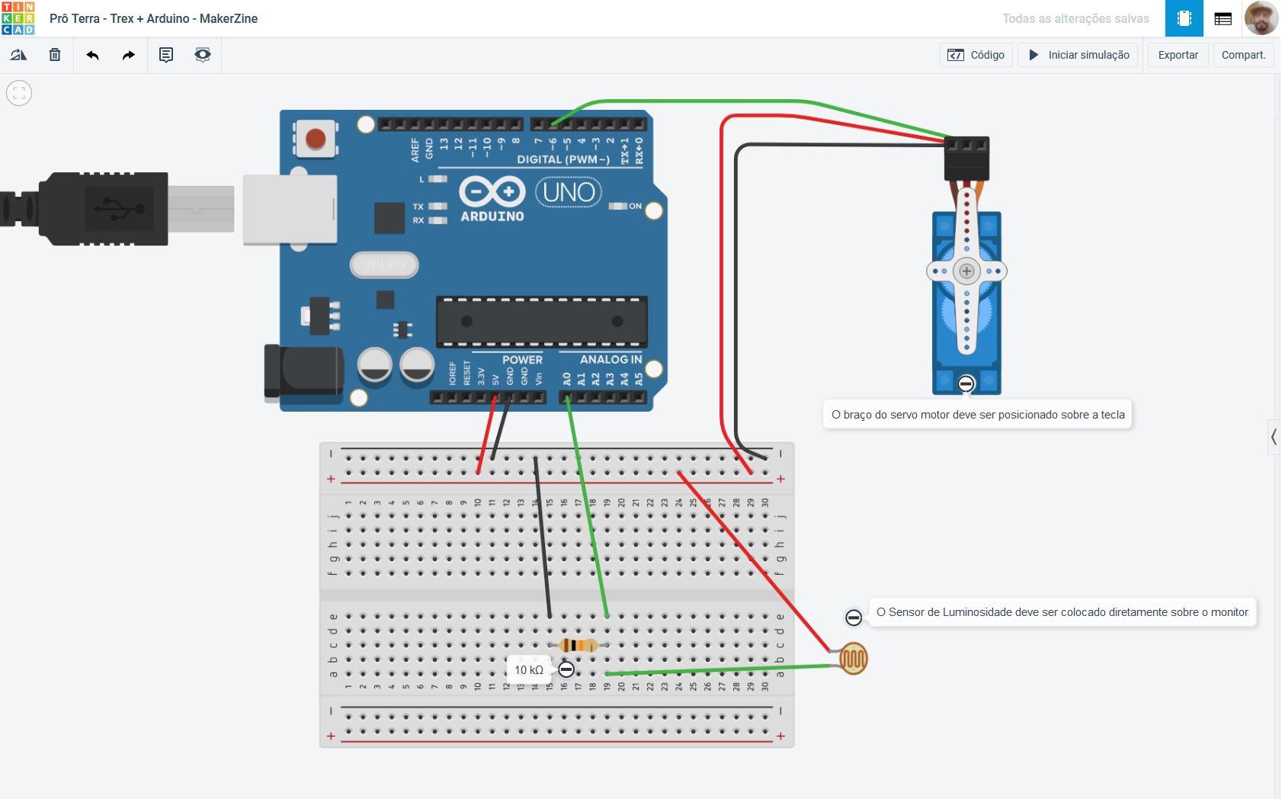Select the Arduino UNO logo
This screenshot has height=799, width=1282.
[x=531, y=197]
